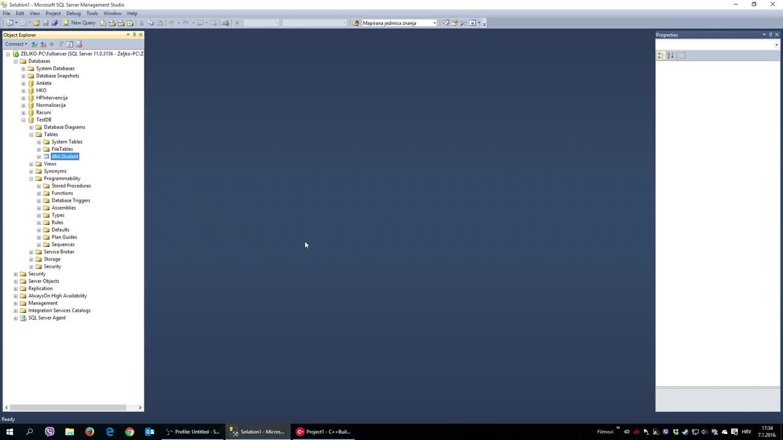The width and height of the screenshot is (783, 440).
Task: Open the Tools menu
Action: (x=92, y=13)
